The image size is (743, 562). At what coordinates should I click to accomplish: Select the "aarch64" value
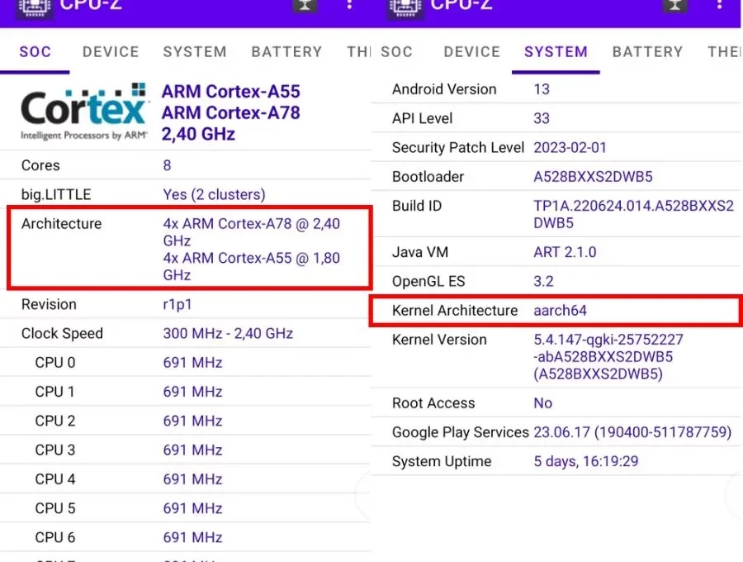(560, 310)
